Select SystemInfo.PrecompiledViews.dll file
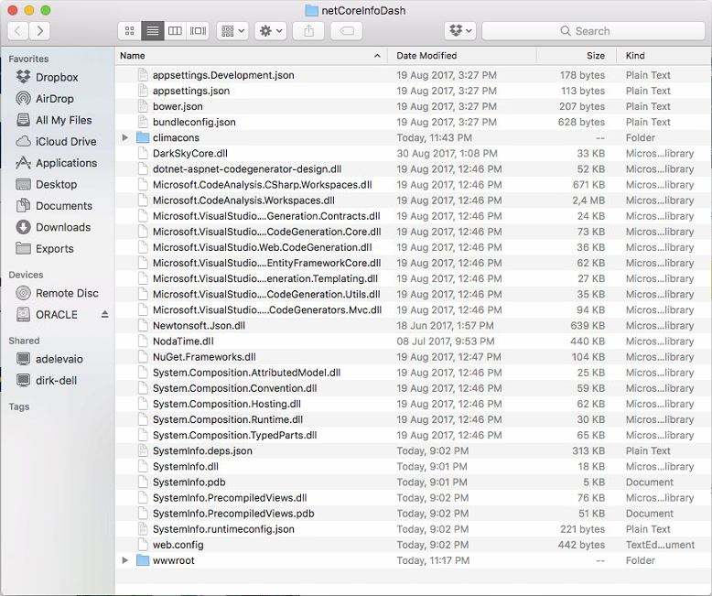The image size is (712, 596). pyautogui.click(x=414, y=498)
